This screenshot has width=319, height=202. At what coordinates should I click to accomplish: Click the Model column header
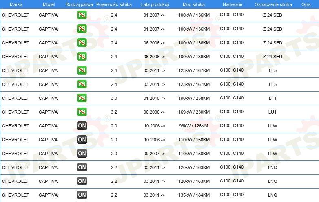coord(49,4)
